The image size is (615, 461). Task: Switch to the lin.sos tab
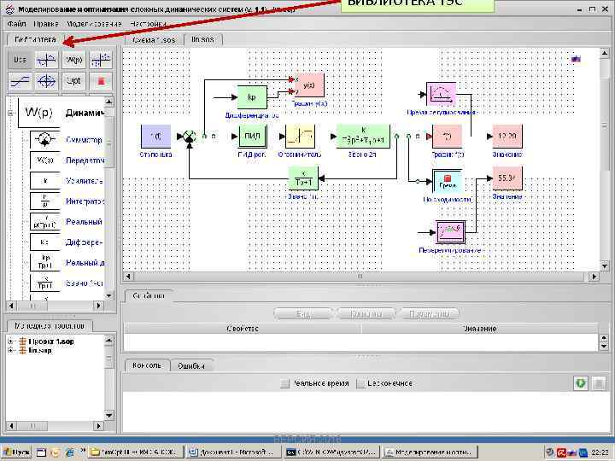click(202, 39)
